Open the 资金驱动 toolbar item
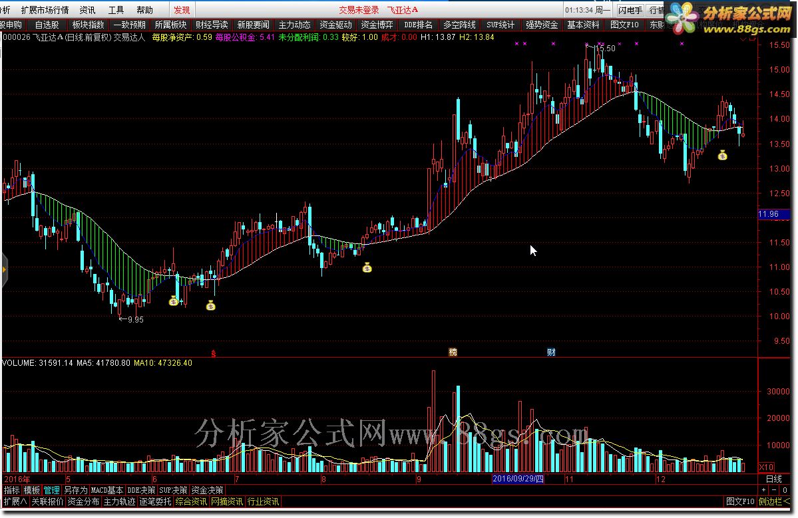798x518 pixels. (335, 25)
